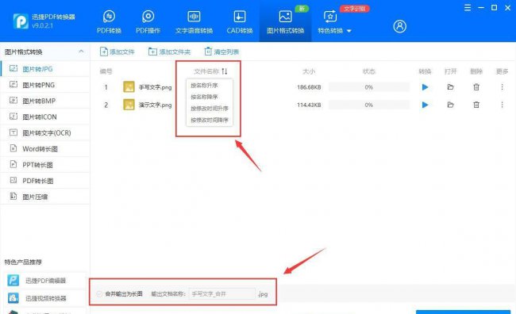Open the PDF转换 tab
This screenshot has width=516, height=314.
pyautogui.click(x=109, y=21)
